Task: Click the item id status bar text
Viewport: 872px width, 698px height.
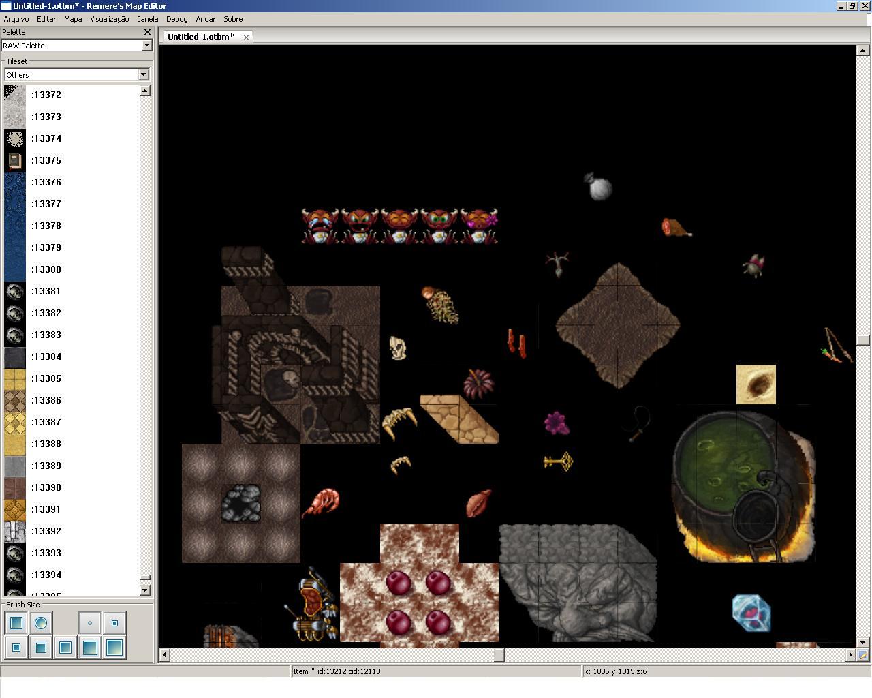Action: click(337, 671)
